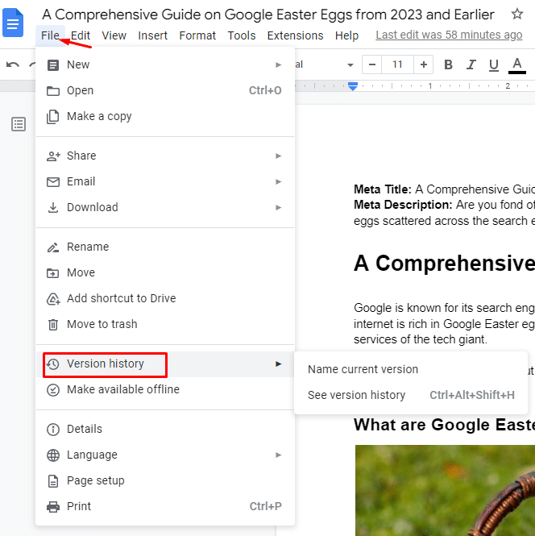This screenshot has height=536, width=535.
Task: Expand the Share submenu arrow
Action: point(279,156)
